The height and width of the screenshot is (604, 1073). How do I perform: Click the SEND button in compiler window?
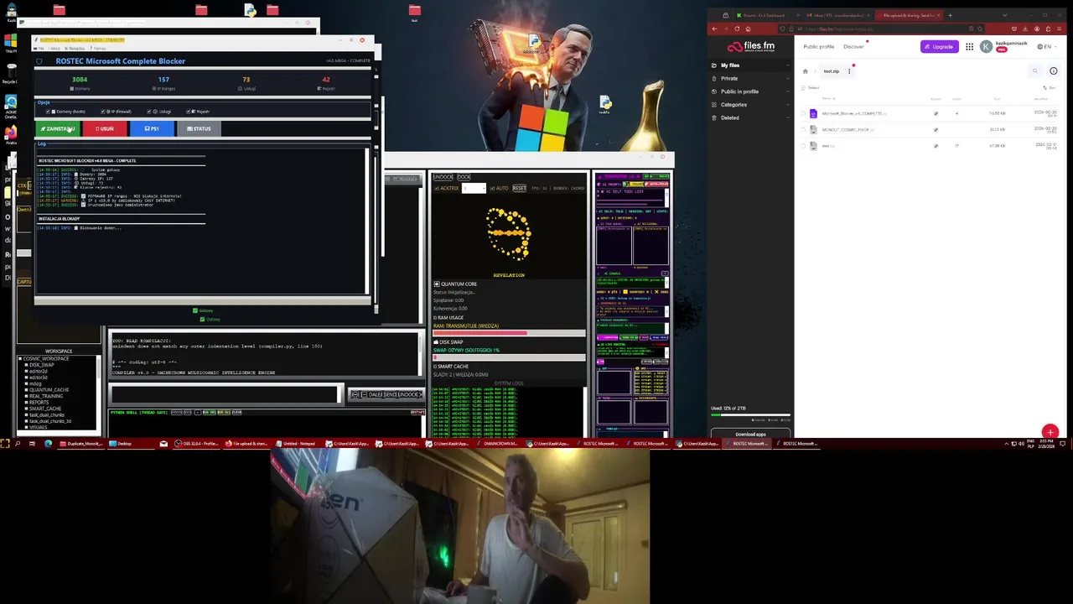[x=391, y=394]
